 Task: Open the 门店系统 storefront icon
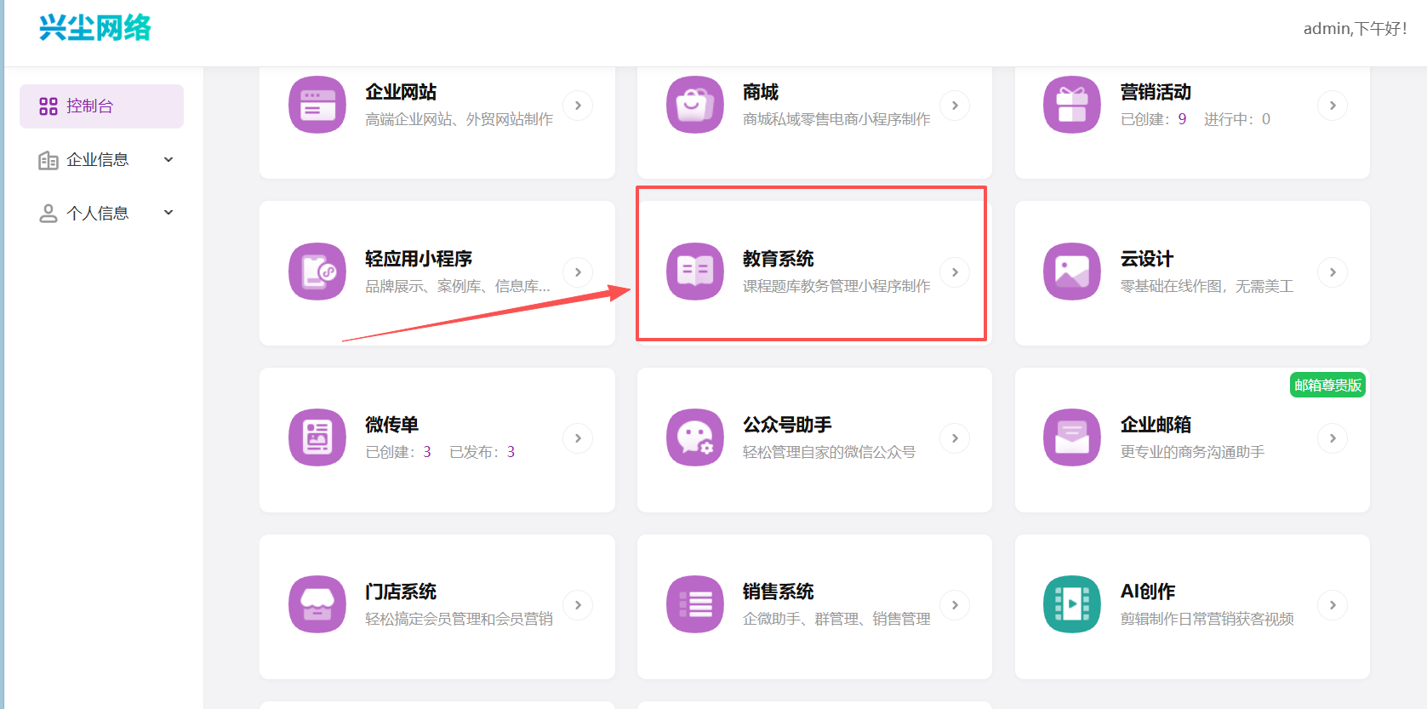pos(317,605)
